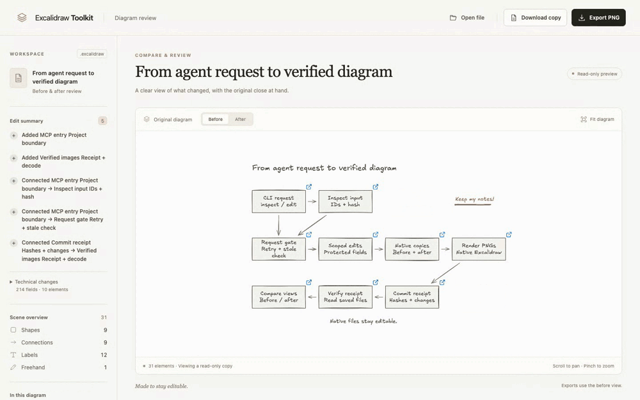Click plus icon for Connected Commit receipt
This screenshot has height=400, width=640.
click(x=13, y=243)
